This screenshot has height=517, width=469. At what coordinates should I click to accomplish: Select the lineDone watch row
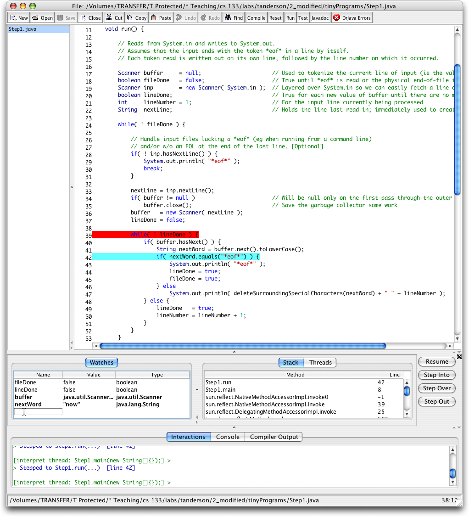101,389
